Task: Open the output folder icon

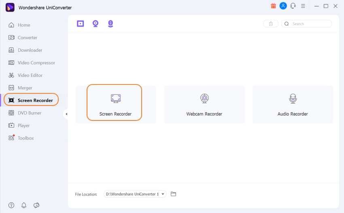Action: (x=173, y=194)
